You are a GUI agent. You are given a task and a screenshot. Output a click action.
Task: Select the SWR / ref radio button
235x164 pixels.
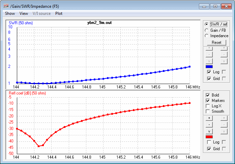point(207,25)
